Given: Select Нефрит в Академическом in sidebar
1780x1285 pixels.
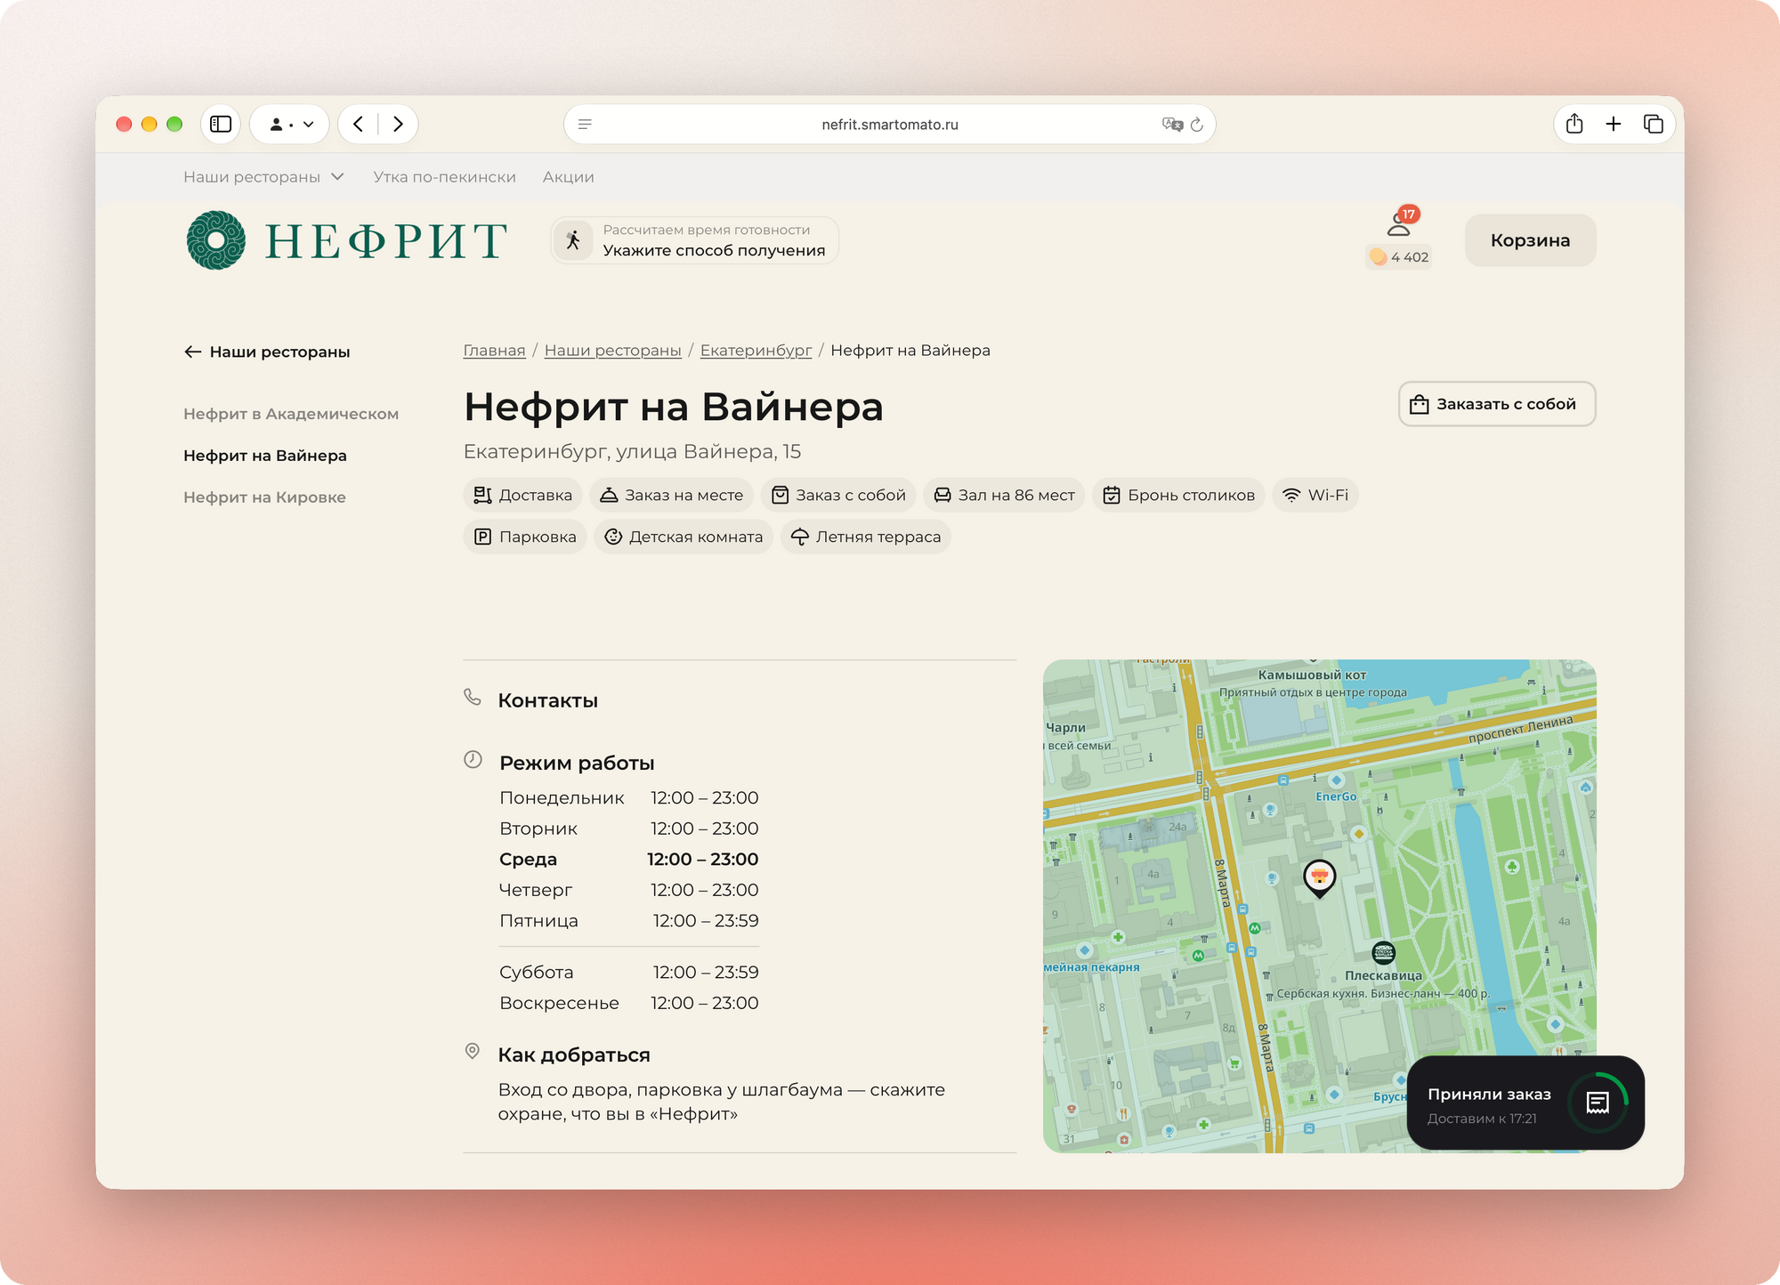Looking at the screenshot, I should (x=291, y=414).
